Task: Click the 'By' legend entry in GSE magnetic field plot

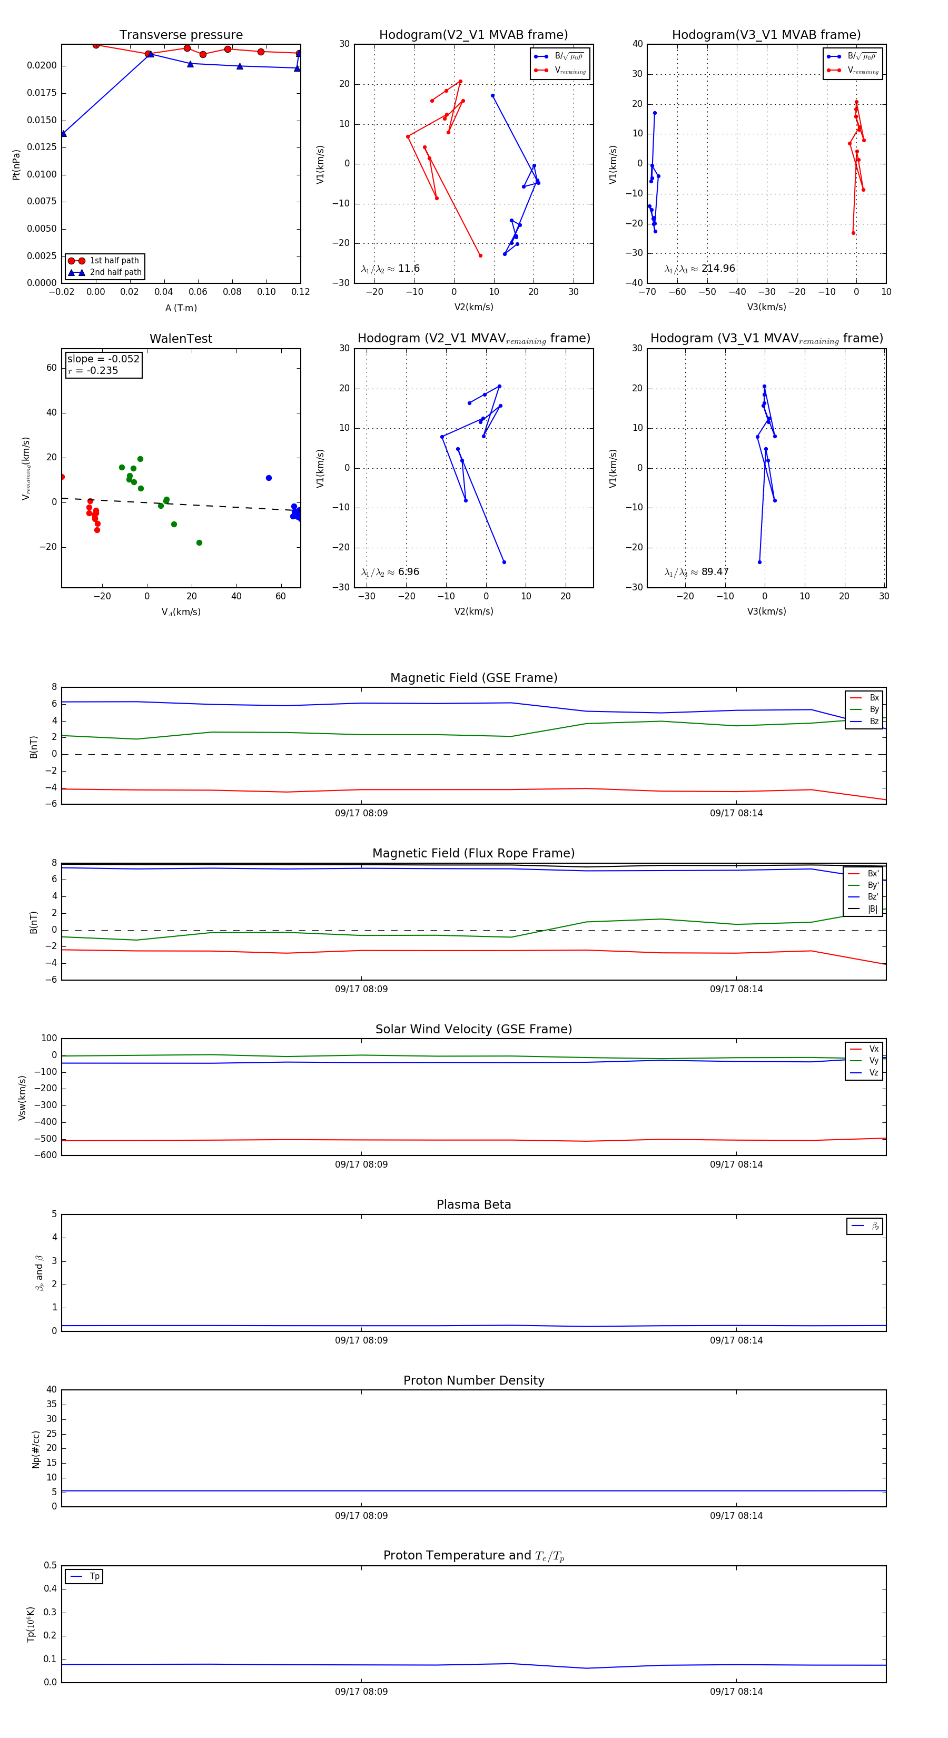Action: tap(864, 709)
